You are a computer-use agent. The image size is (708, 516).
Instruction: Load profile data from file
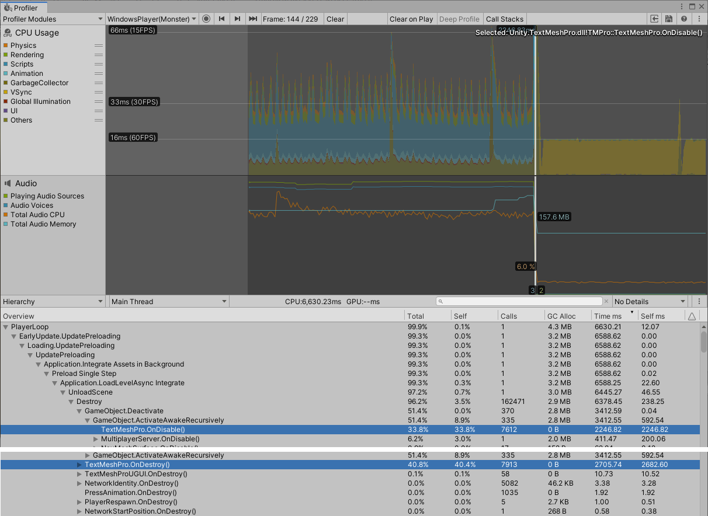655,19
